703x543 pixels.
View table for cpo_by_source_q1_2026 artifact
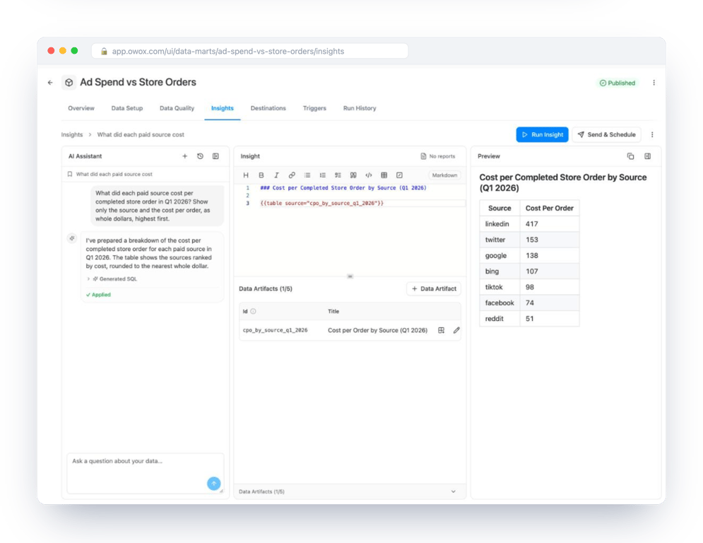pos(441,330)
